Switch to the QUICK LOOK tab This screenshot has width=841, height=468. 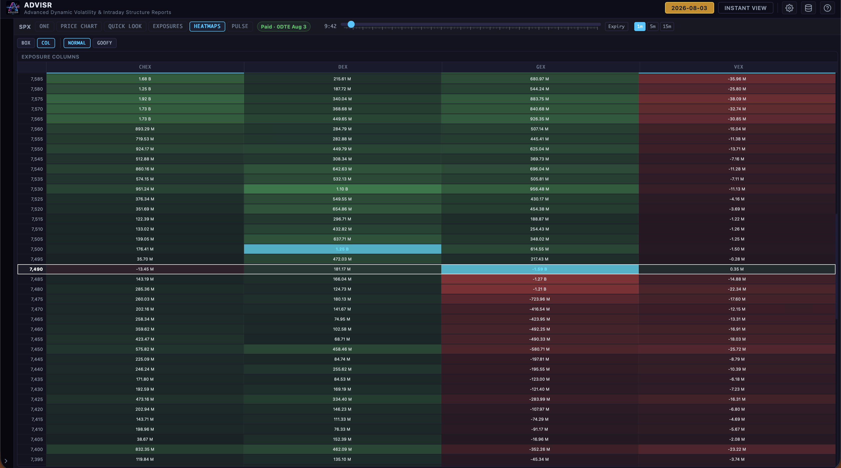coord(125,27)
